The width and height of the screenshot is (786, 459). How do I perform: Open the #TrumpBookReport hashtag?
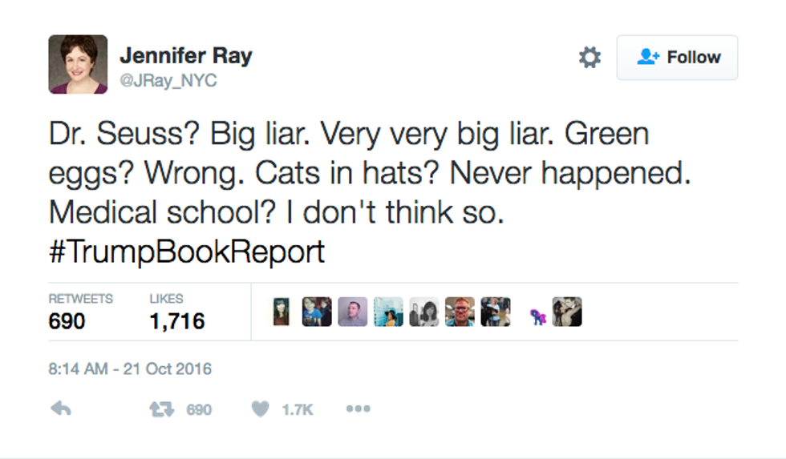[187, 252]
